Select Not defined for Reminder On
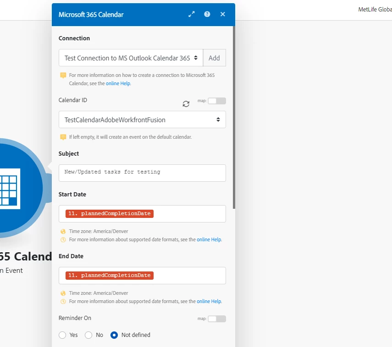This screenshot has height=347, width=392. tap(114, 335)
